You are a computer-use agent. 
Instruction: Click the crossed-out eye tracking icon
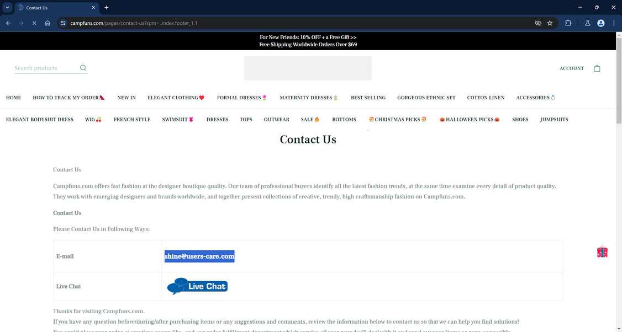[x=538, y=23]
